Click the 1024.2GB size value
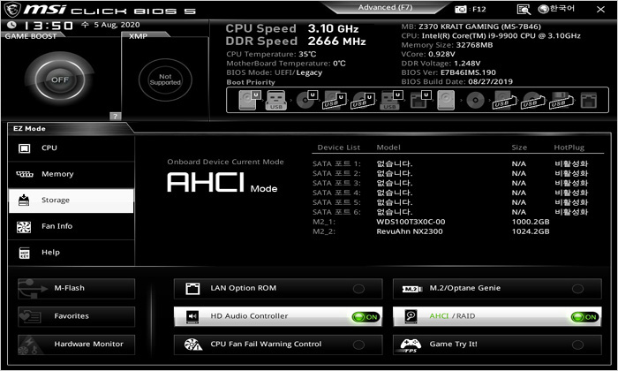This screenshot has width=618, height=371. pos(531,231)
